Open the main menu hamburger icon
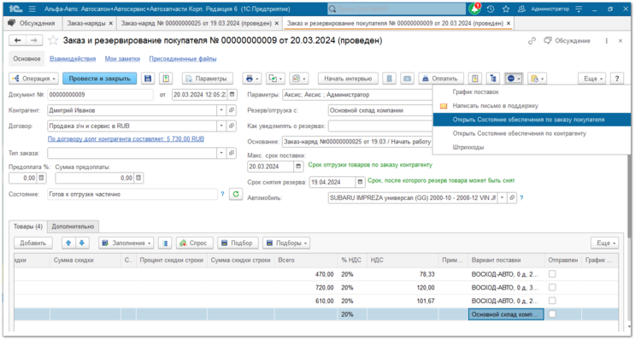Image resolution: width=635 pixels, height=340 pixels. 32,9
